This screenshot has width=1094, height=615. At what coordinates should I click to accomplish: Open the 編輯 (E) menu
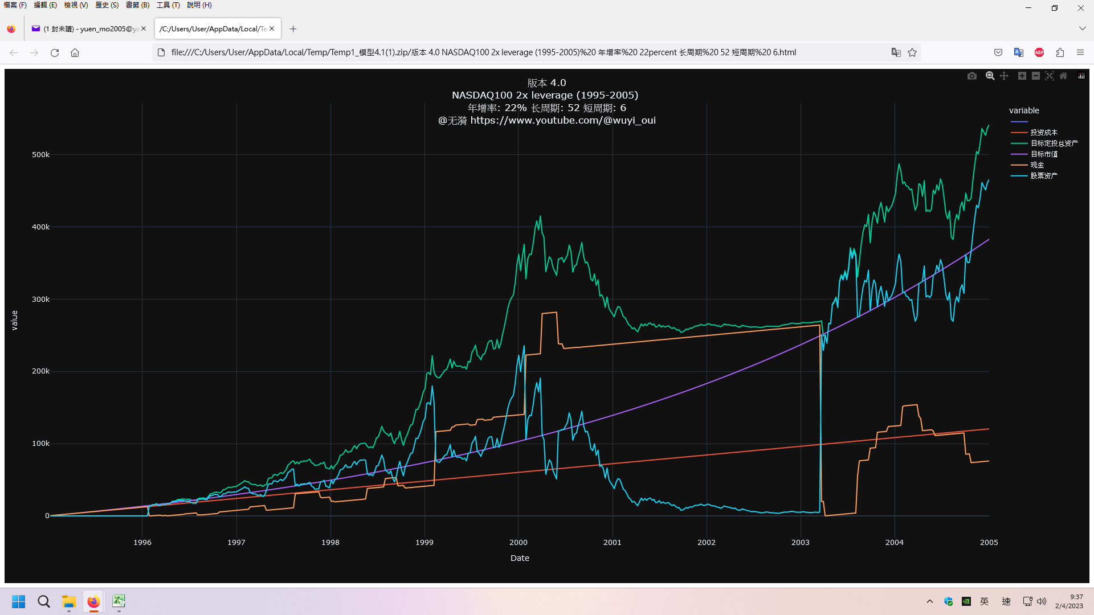click(46, 5)
